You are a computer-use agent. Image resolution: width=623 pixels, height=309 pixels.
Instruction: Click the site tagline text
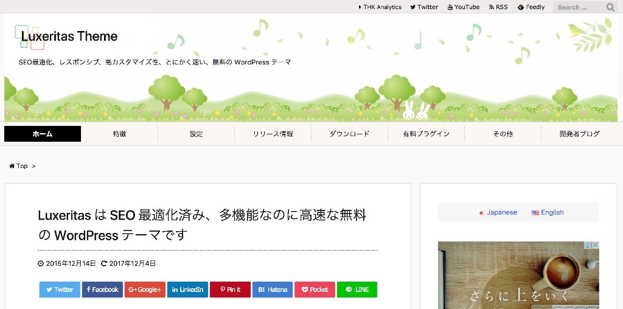155,63
